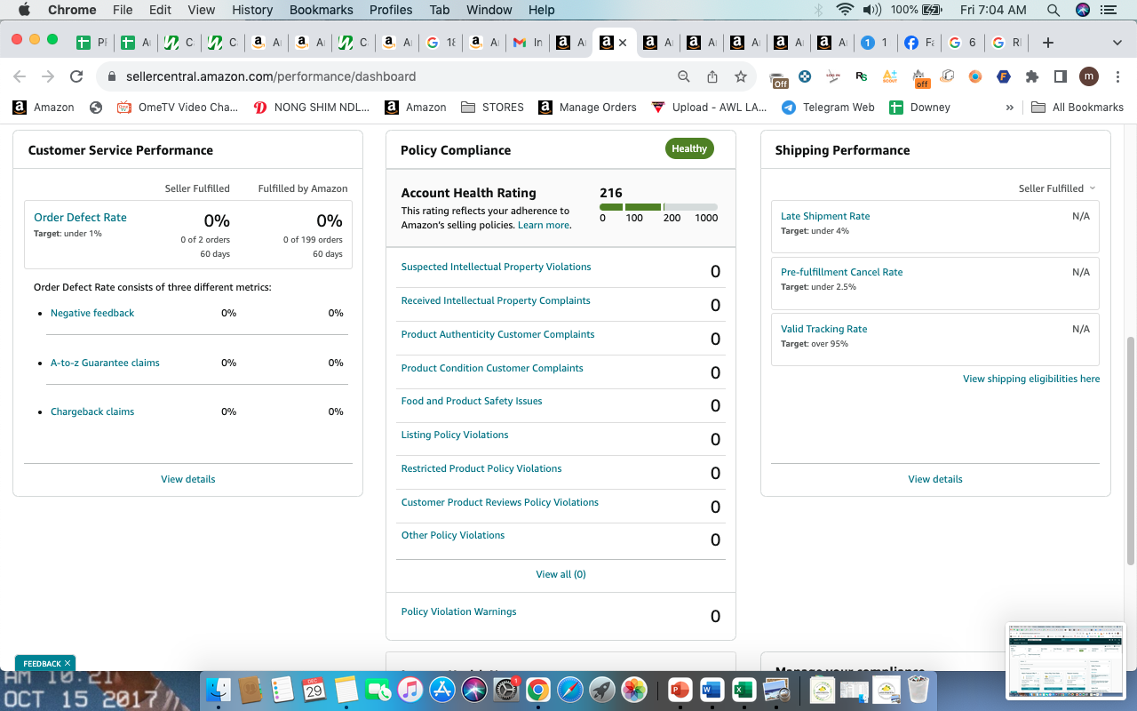Open the Negative feedback link
Viewport: 1137px width, 711px height.
[92, 313]
